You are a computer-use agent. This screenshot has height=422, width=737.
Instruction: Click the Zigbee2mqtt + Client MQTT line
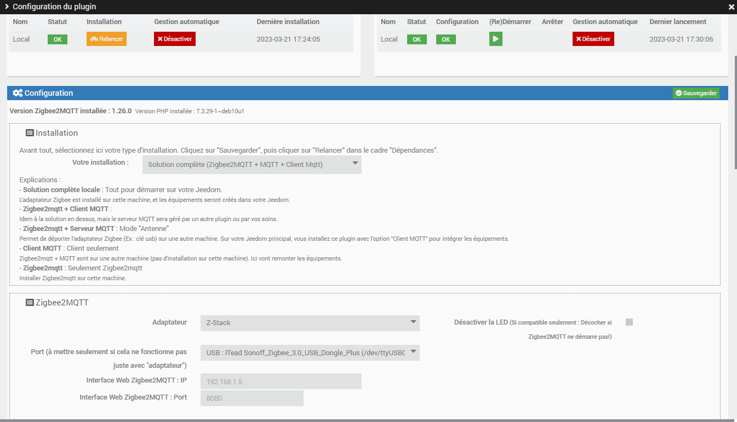65,209
